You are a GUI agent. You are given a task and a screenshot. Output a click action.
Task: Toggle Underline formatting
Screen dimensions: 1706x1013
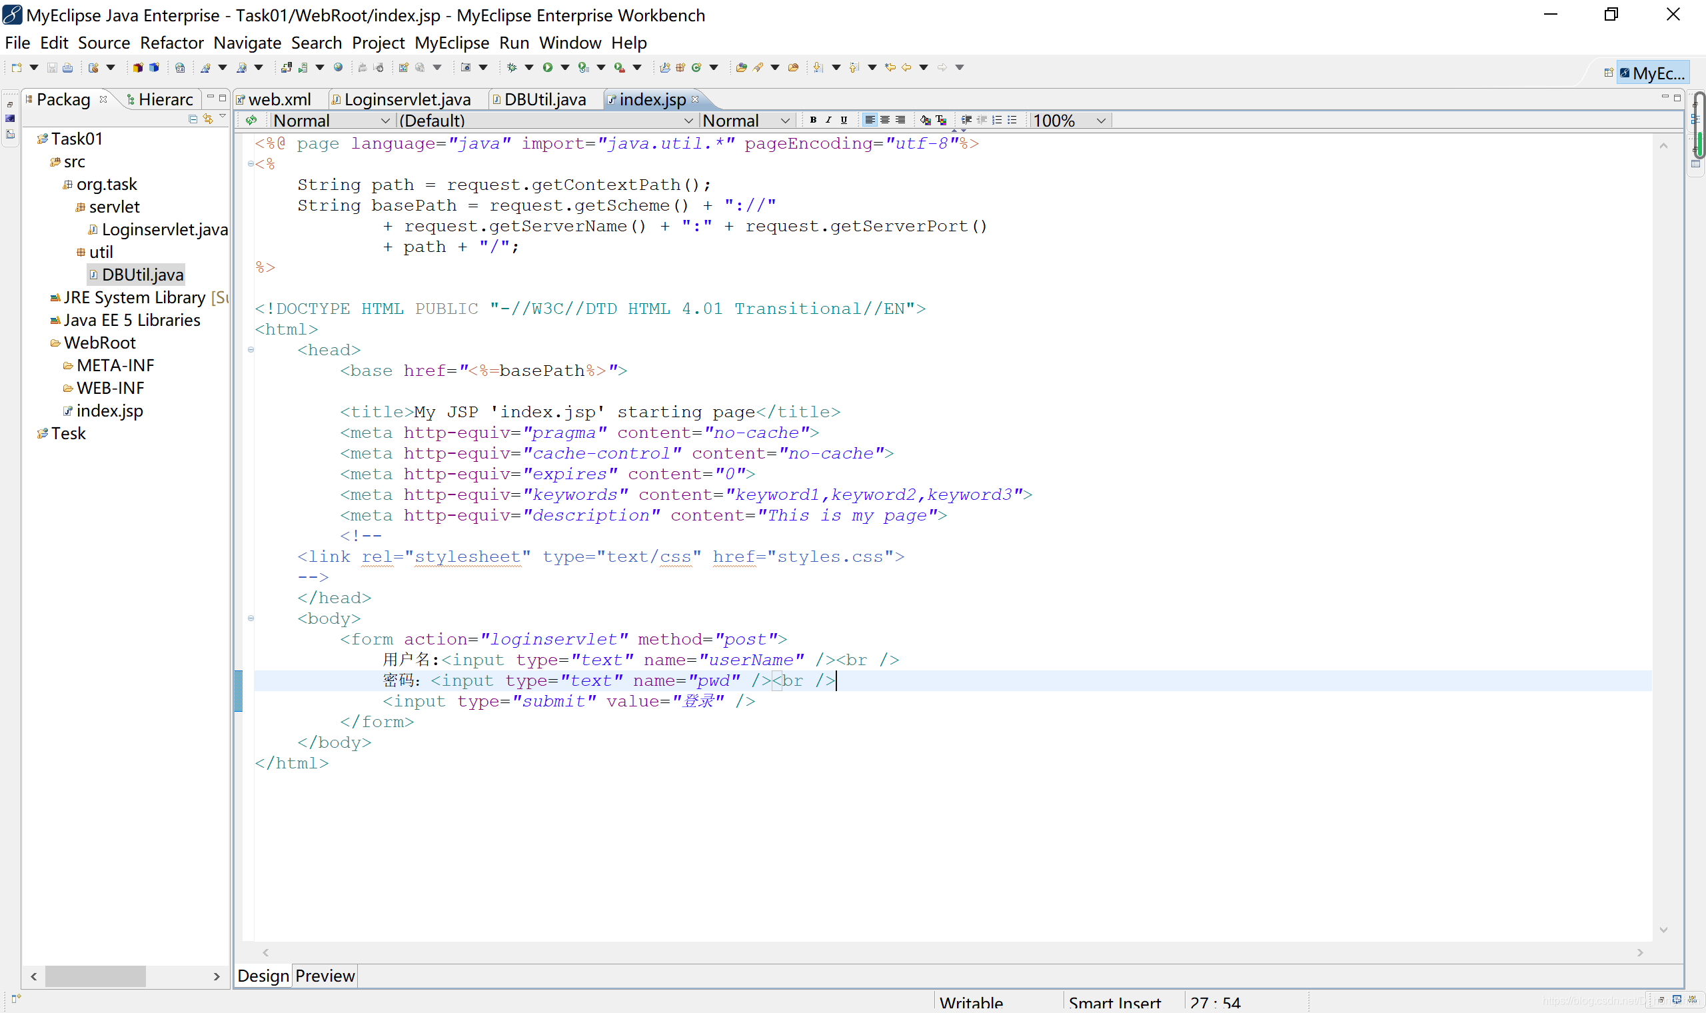(x=844, y=120)
